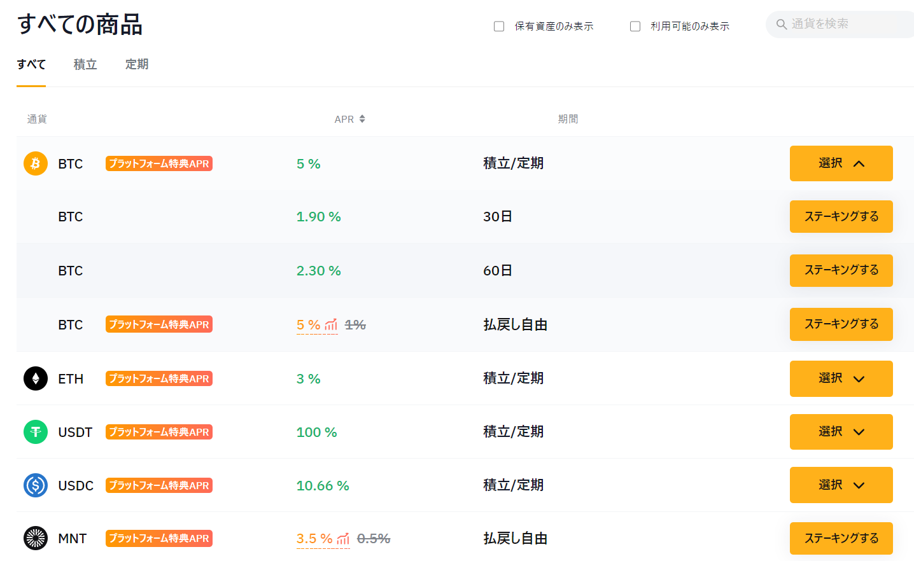914x561 pixels.
Task: Click プラットフォーム特典APR badge on BTC flexible row
Action: point(159,324)
